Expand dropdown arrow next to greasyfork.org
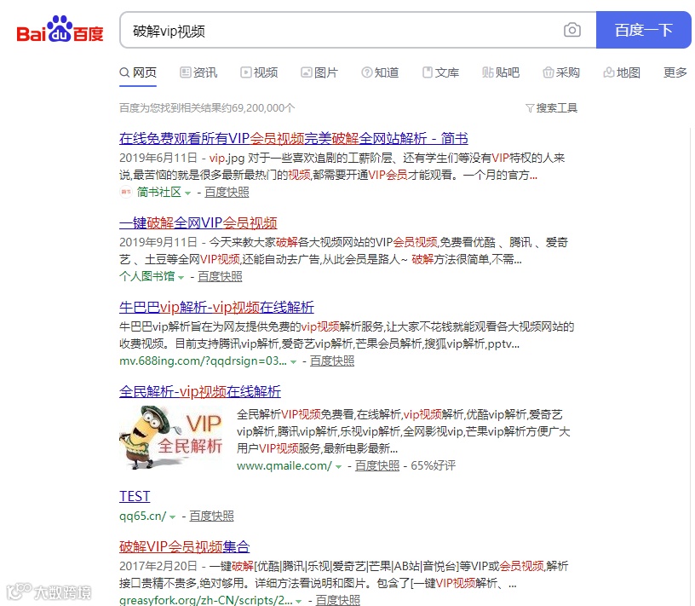Viewport: 695px width, 606px height. coord(298,601)
